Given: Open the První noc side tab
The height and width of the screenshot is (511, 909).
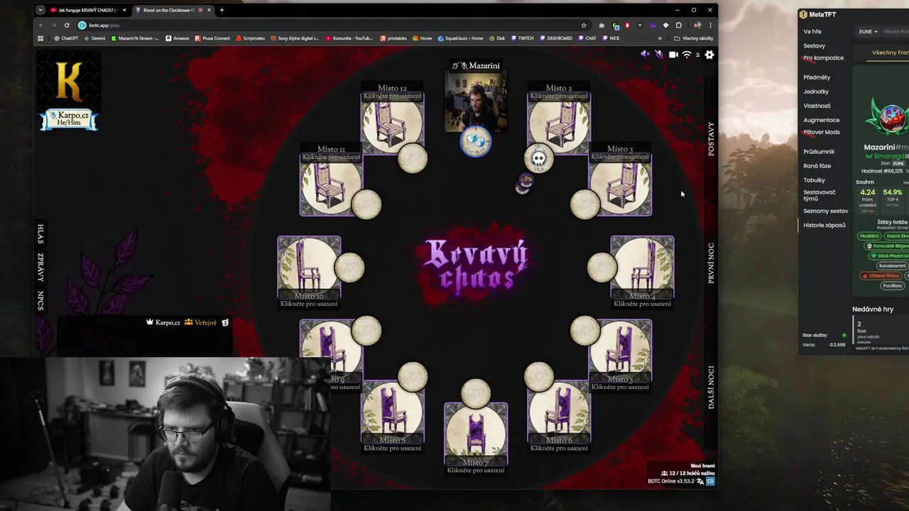Looking at the screenshot, I should (711, 263).
